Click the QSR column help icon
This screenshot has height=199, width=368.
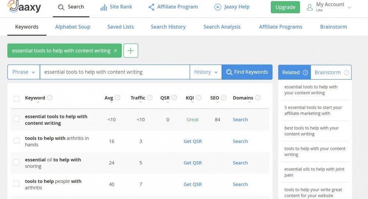click(x=174, y=98)
